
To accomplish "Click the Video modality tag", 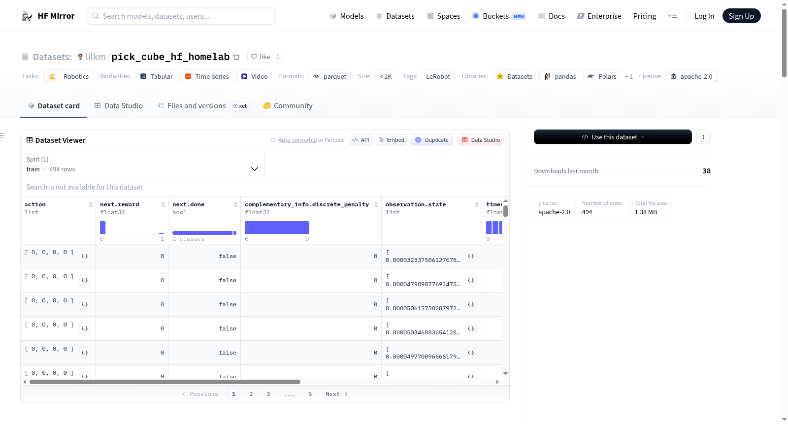I will click(x=254, y=76).
